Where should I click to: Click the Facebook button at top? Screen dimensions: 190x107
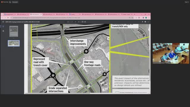(15, 2)
